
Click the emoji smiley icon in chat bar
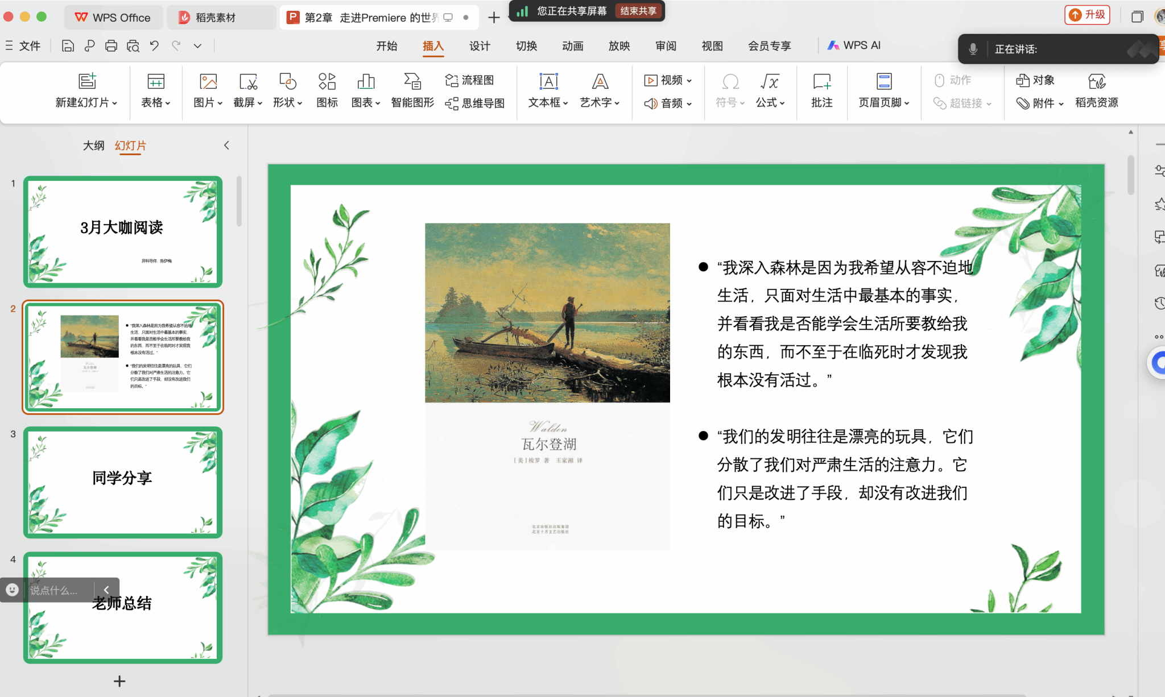12,590
